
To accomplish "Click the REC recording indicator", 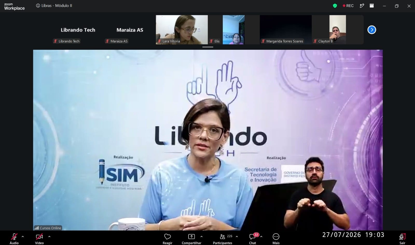I will (x=348, y=6).
